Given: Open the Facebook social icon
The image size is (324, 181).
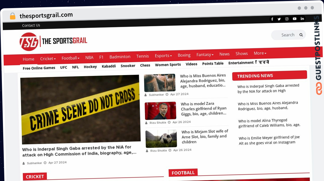Looking at the screenshot, I should point(272,19).
